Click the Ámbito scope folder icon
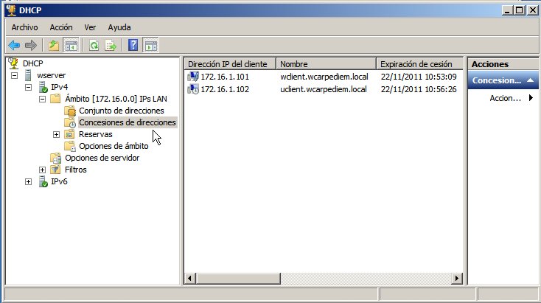The image size is (541, 303). pyautogui.click(x=55, y=99)
